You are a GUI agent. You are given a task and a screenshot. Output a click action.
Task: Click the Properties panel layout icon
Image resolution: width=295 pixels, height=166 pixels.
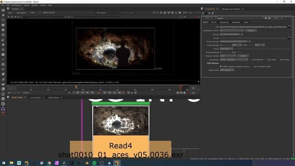202,9
